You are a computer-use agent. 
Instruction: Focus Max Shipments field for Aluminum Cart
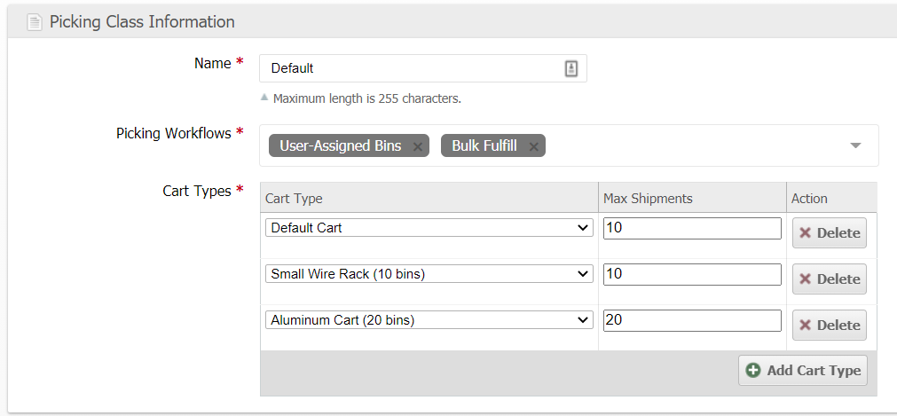pyautogui.click(x=691, y=320)
